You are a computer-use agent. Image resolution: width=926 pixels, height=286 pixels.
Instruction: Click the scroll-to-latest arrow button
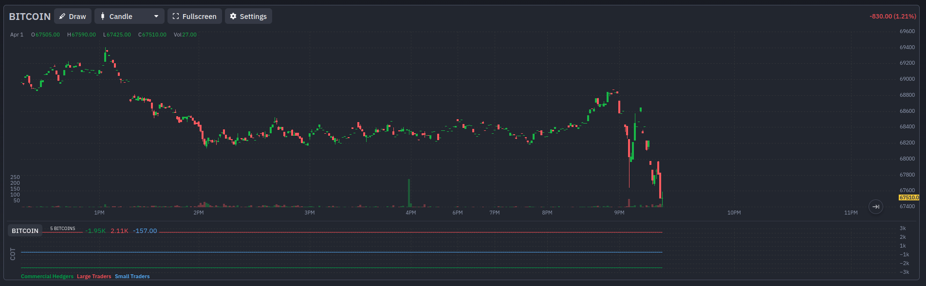(x=876, y=207)
